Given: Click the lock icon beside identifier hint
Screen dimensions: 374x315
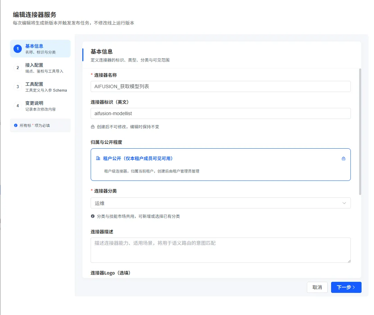Looking at the screenshot, I should point(93,127).
